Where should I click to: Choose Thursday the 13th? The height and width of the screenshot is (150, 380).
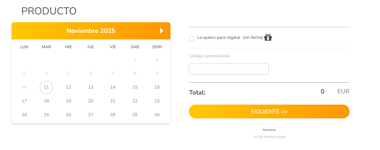point(91,87)
